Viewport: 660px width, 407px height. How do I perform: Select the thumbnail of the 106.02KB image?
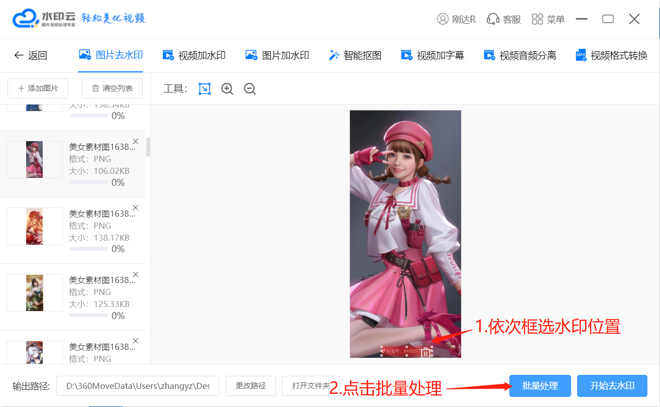pos(34,159)
